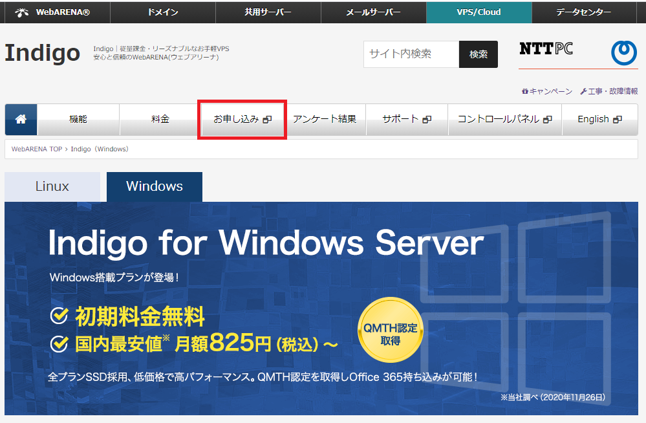Open the キャンペーン link
The height and width of the screenshot is (423, 646).
pos(550,91)
